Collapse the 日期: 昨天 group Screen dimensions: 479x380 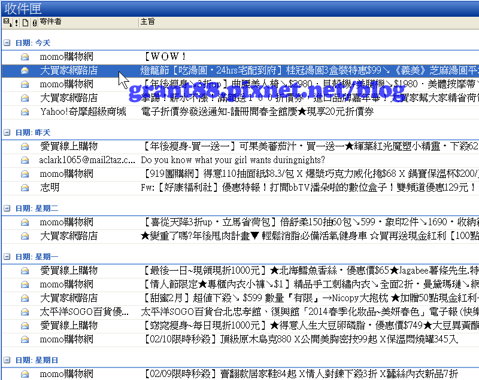[x=7, y=133]
